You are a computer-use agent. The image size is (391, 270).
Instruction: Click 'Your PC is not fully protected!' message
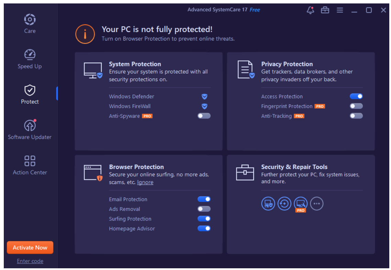(157, 30)
